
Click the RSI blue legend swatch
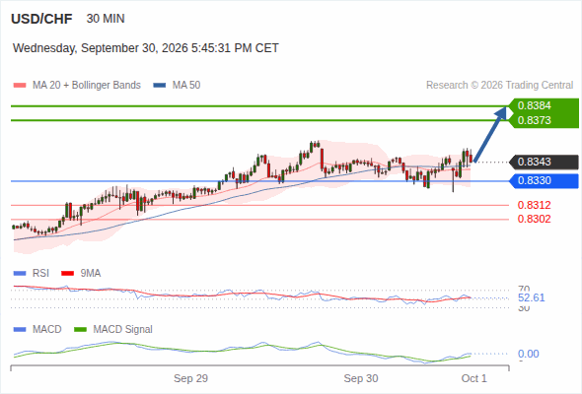[20, 274]
